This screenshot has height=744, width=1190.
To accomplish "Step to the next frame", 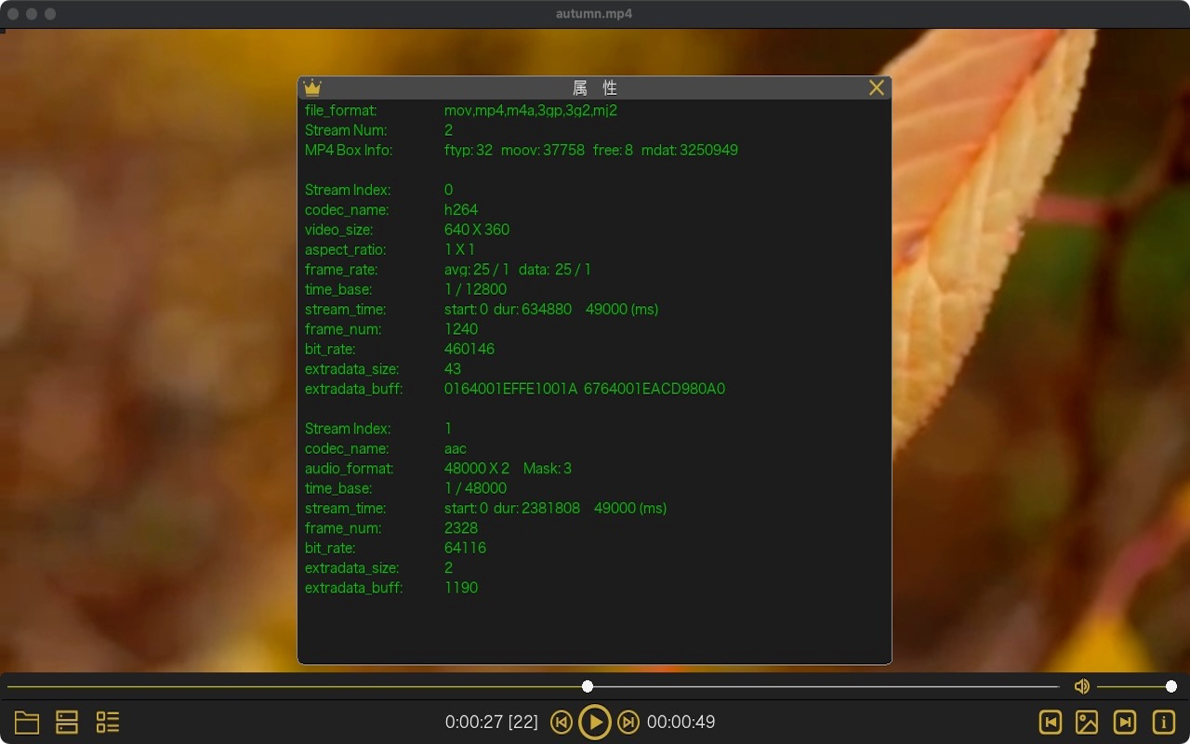I will (x=628, y=722).
